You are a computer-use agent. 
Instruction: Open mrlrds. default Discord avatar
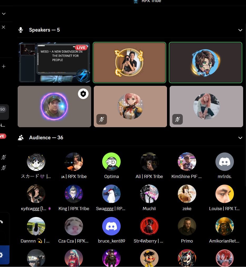[x=225, y=162]
